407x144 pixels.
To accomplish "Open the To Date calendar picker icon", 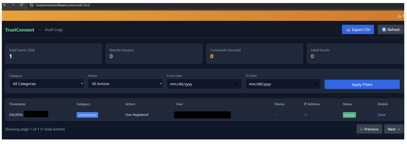I will point(315,84).
